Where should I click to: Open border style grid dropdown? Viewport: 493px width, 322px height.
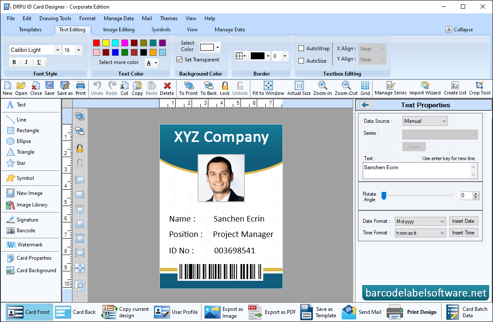click(x=241, y=56)
